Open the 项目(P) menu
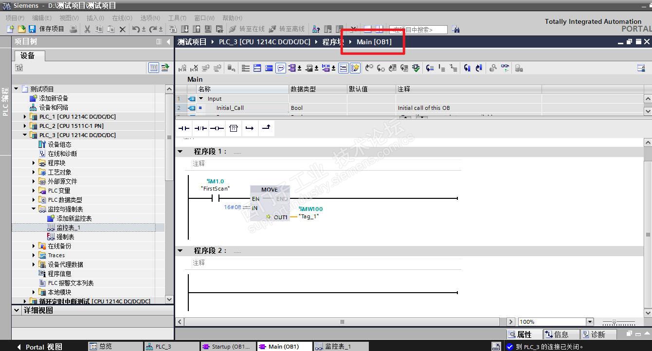652x351 pixels. point(15,18)
